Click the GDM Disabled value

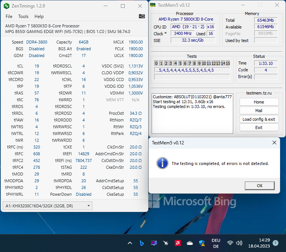[x=37, y=55]
